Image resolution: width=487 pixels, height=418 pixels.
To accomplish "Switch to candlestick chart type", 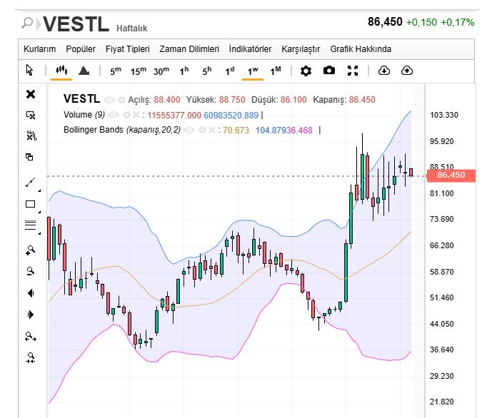I will click(61, 70).
